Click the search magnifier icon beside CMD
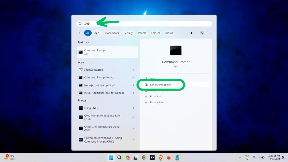Viewport: 288px width, 162px height. click(80, 24)
